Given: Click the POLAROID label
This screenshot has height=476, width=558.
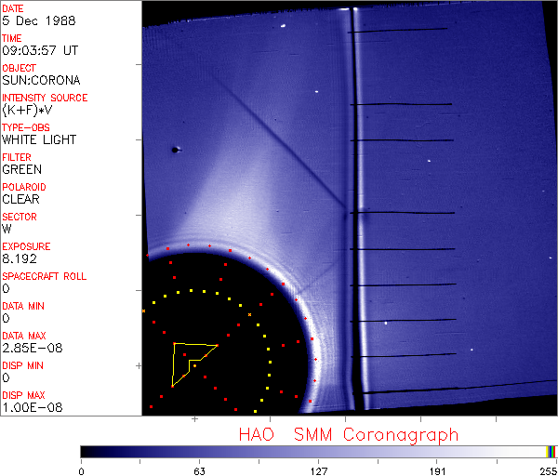Looking at the screenshot, I should click(x=24, y=187).
